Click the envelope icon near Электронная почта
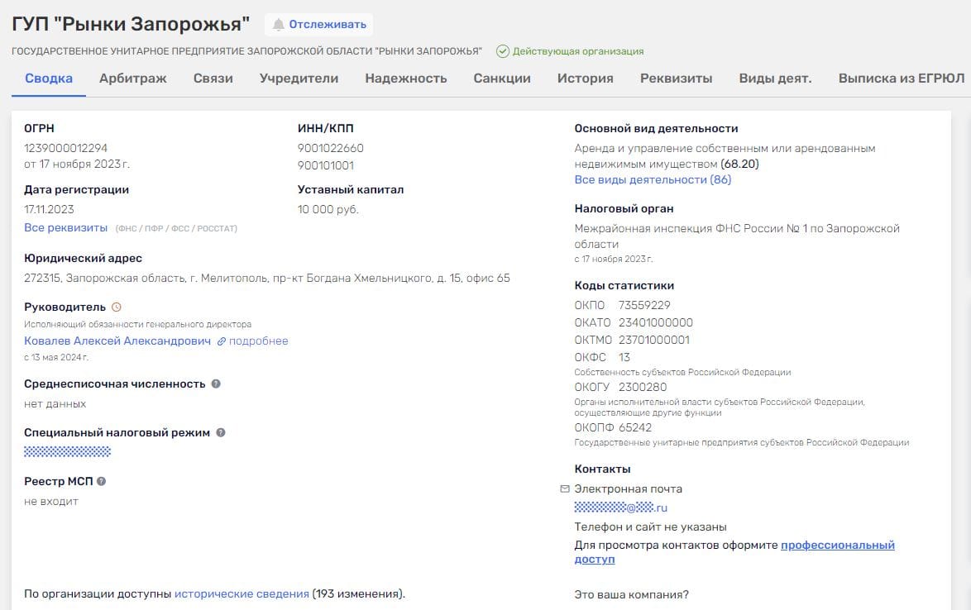The width and height of the screenshot is (971, 610). point(565,488)
